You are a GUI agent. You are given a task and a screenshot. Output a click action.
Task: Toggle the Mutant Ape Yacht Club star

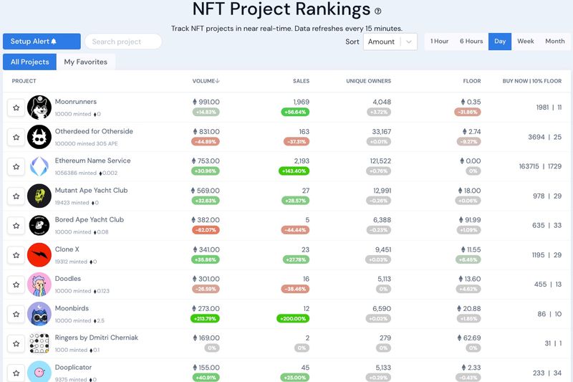coord(16,196)
